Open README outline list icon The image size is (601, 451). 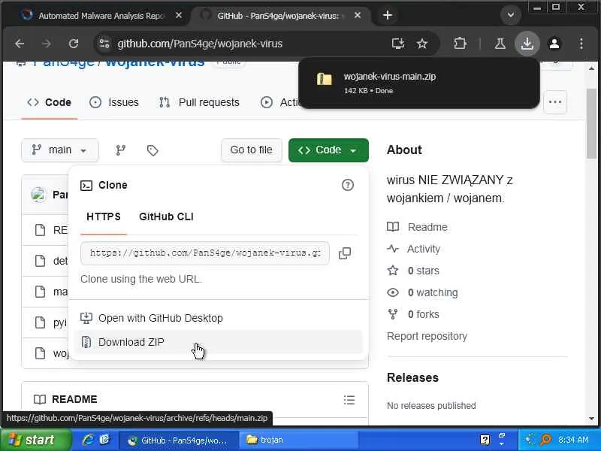[349, 400]
